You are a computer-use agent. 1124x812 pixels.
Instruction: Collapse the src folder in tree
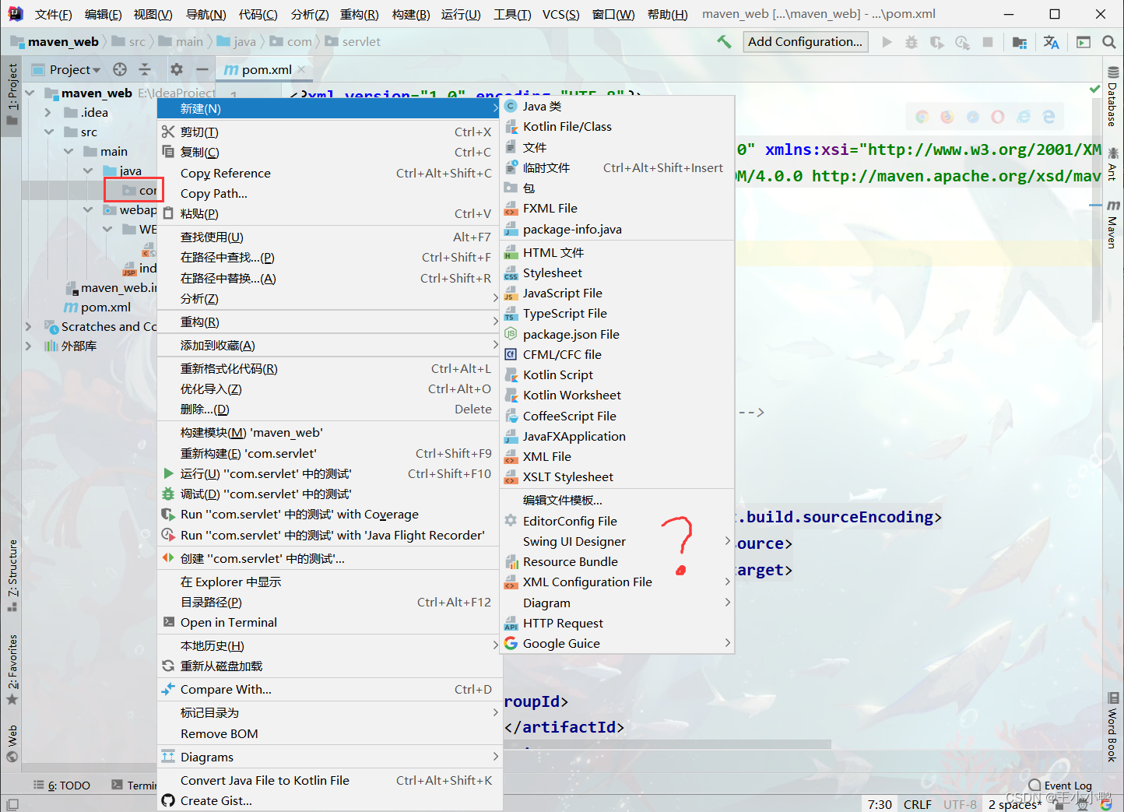click(x=48, y=132)
